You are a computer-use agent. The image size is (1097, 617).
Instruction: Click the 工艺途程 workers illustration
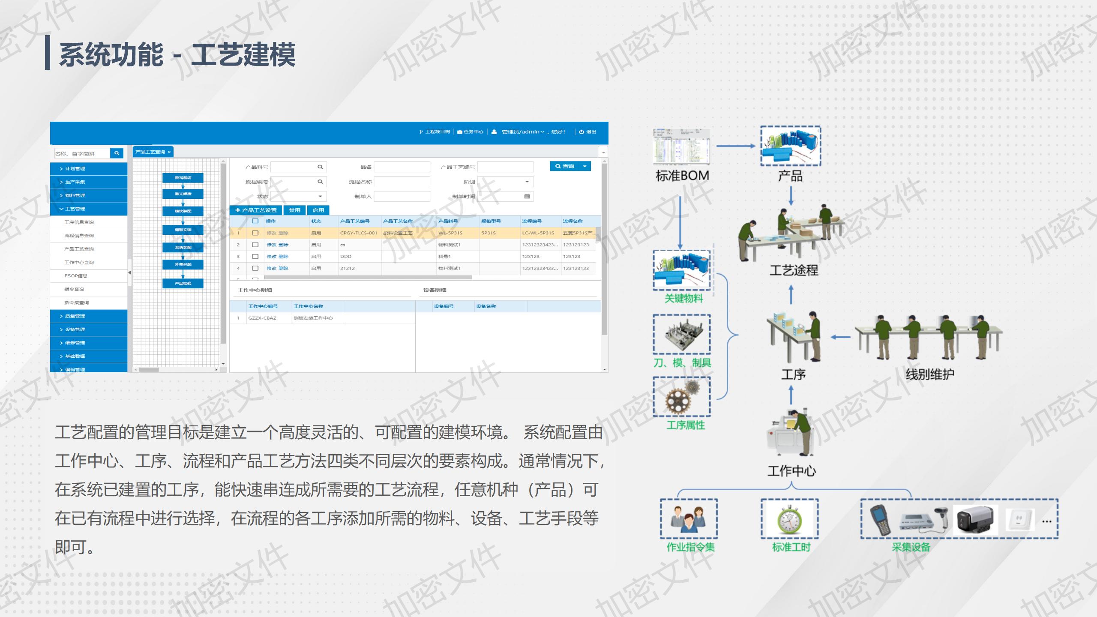[x=791, y=232]
